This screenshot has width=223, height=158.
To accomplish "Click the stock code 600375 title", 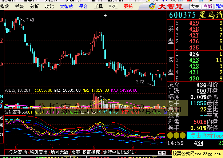I will (x=182, y=15).
